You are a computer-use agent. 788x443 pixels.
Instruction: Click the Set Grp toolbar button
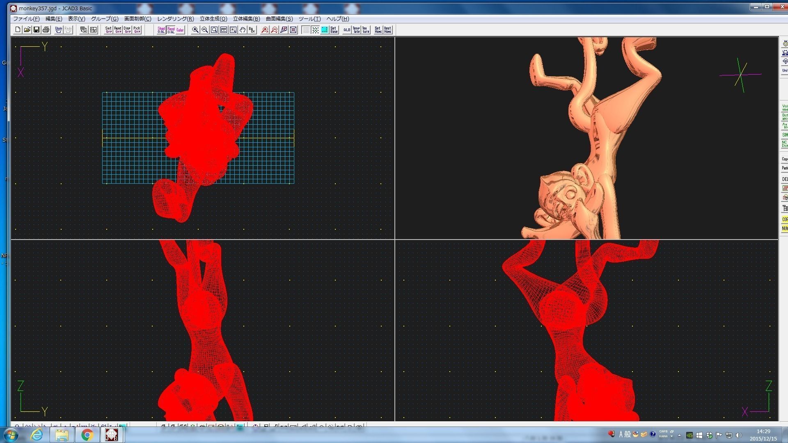(x=108, y=30)
